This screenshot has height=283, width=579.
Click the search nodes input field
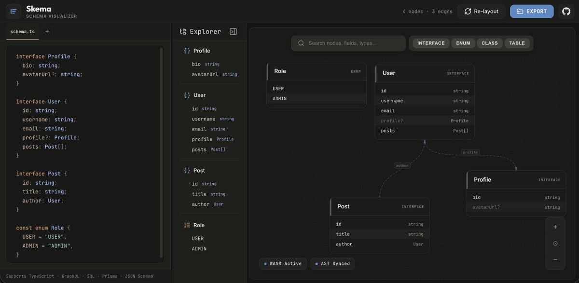coord(348,43)
